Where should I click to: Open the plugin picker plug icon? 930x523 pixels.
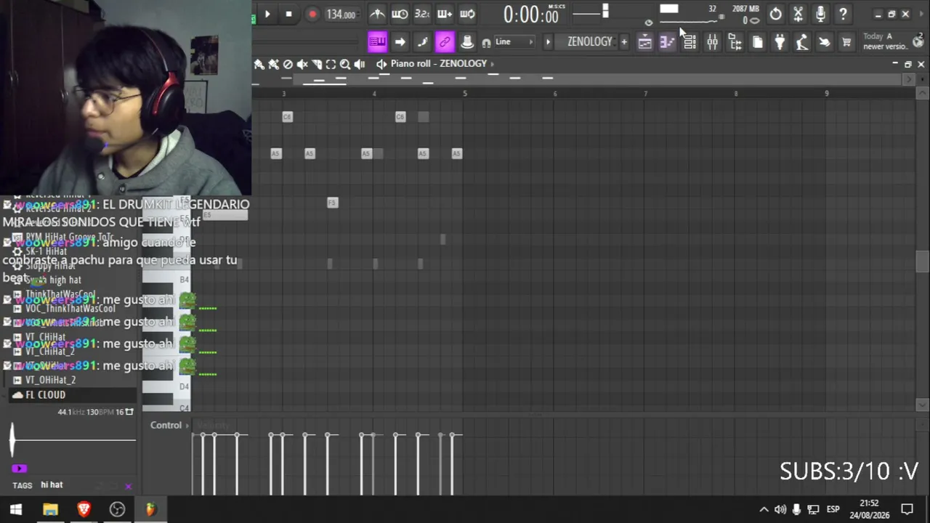point(780,42)
